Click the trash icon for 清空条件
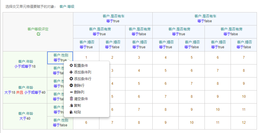 [x=71, y=99]
